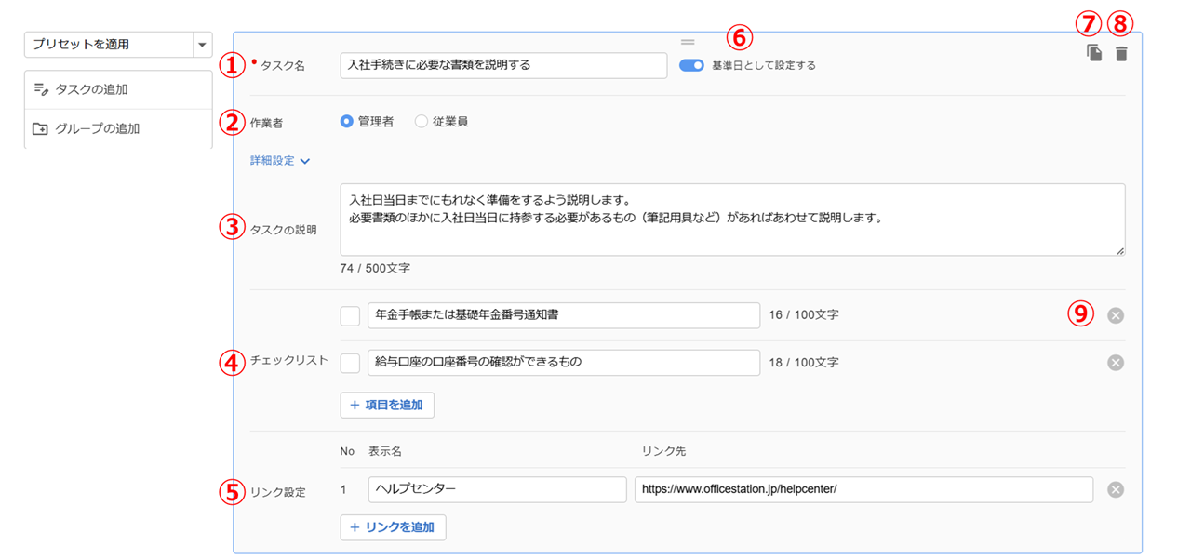Click the タスク名 input field
This screenshot has height=559, width=1191.
point(503,66)
